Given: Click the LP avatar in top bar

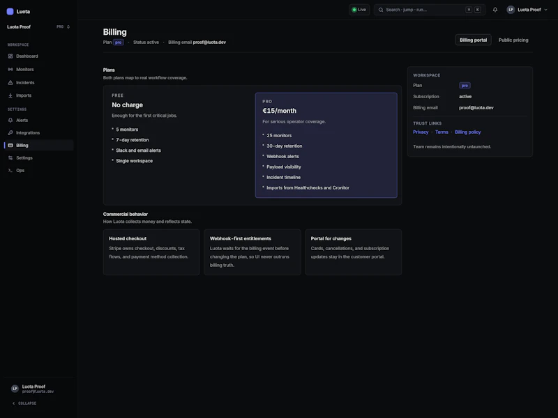Looking at the screenshot, I should pos(511,10).
